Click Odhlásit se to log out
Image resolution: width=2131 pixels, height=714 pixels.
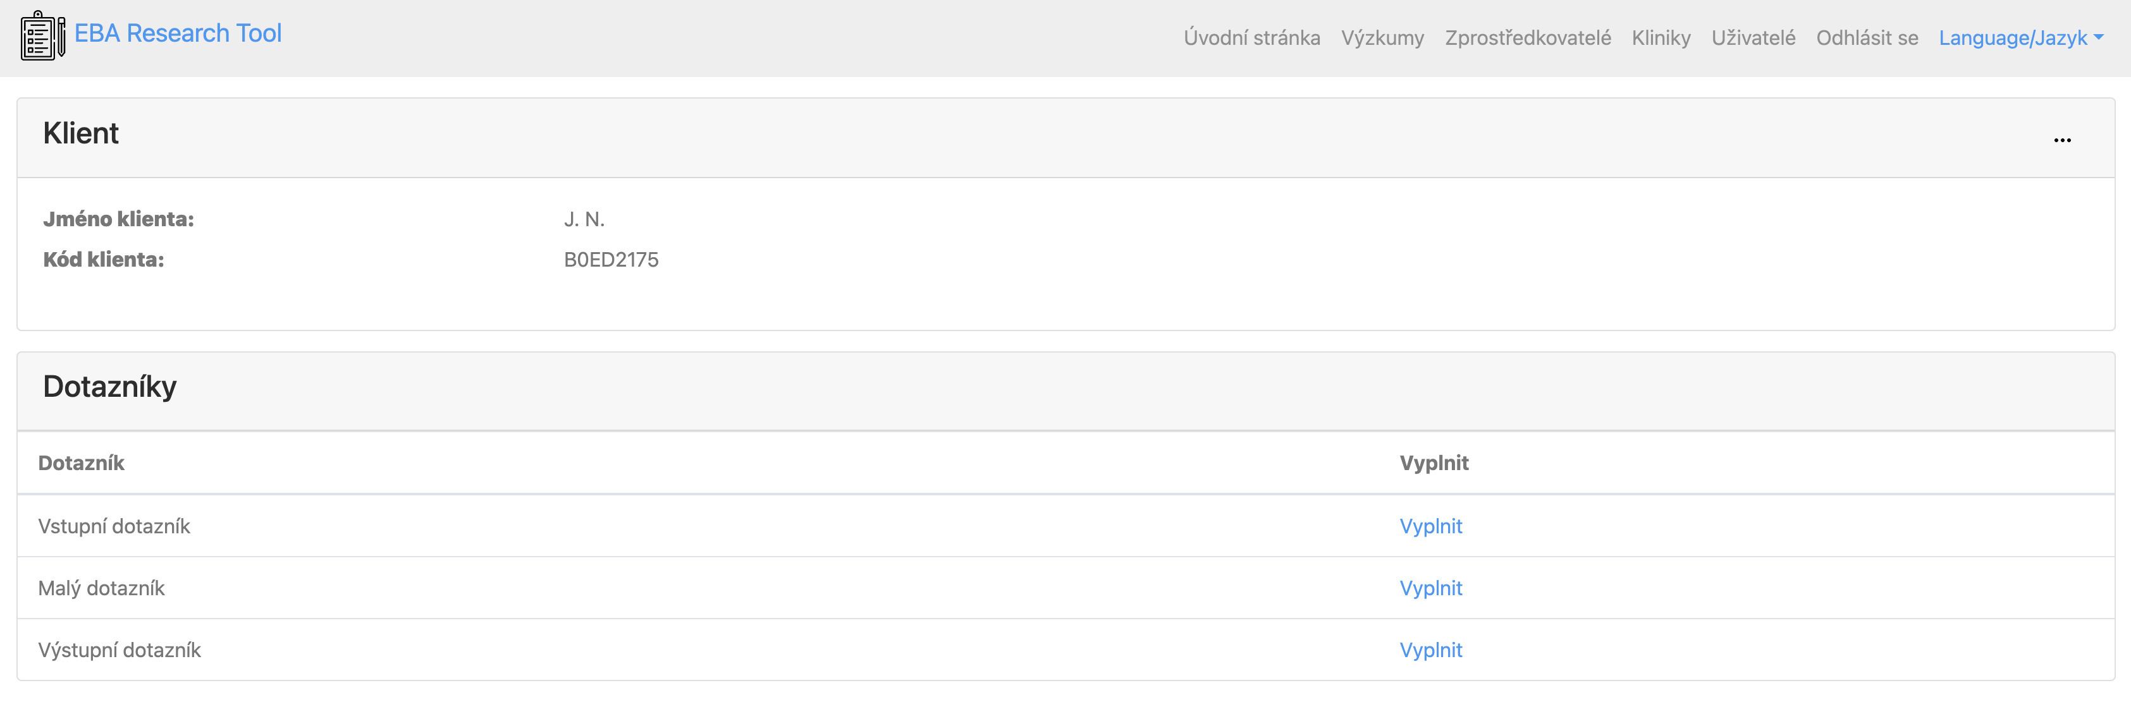pos(1866,38)
